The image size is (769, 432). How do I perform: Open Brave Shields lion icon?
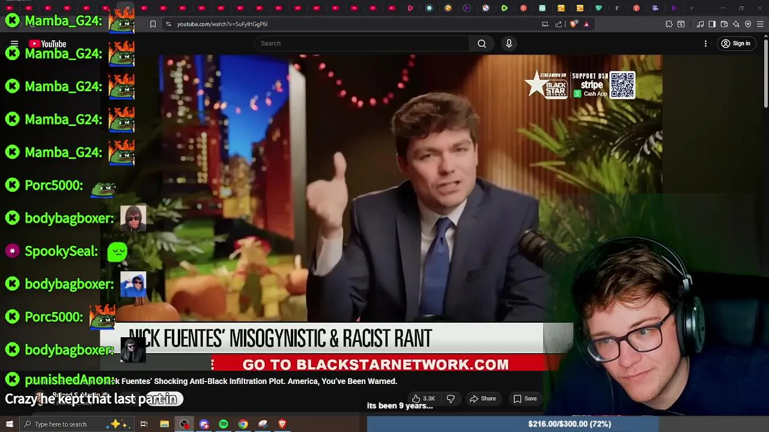tap(573, 24)
